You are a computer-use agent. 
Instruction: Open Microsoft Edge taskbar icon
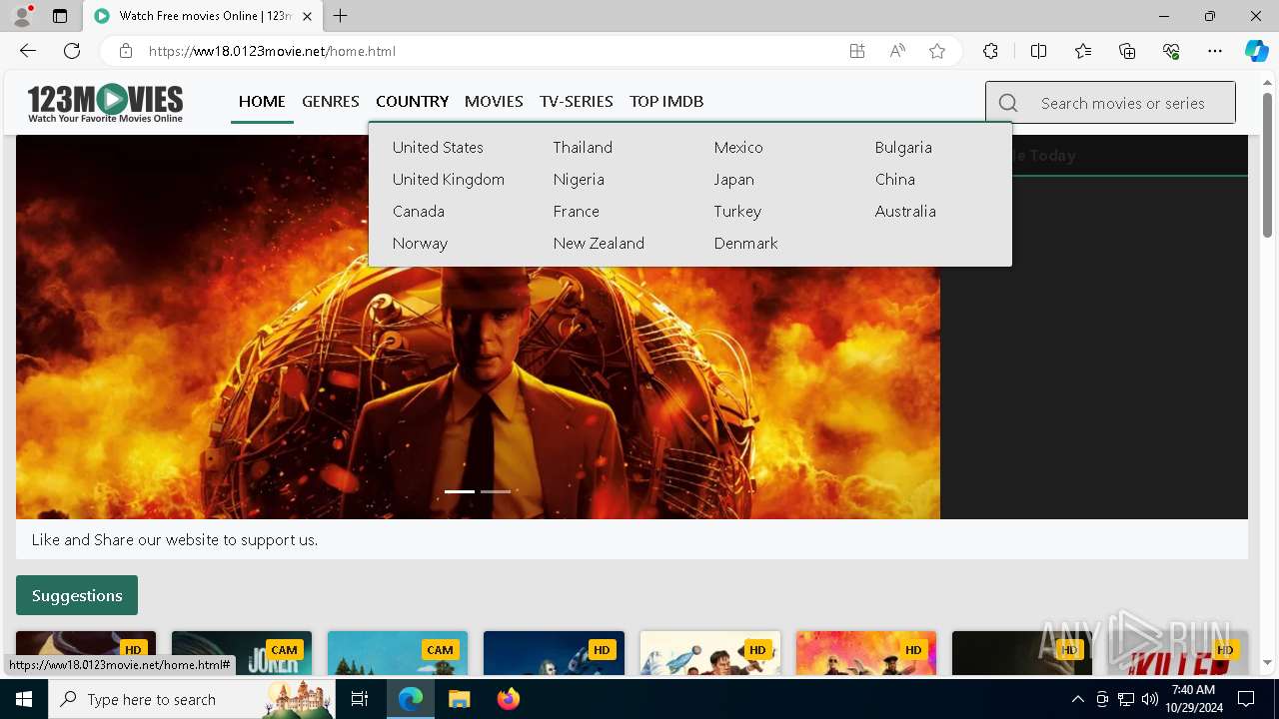411,699
